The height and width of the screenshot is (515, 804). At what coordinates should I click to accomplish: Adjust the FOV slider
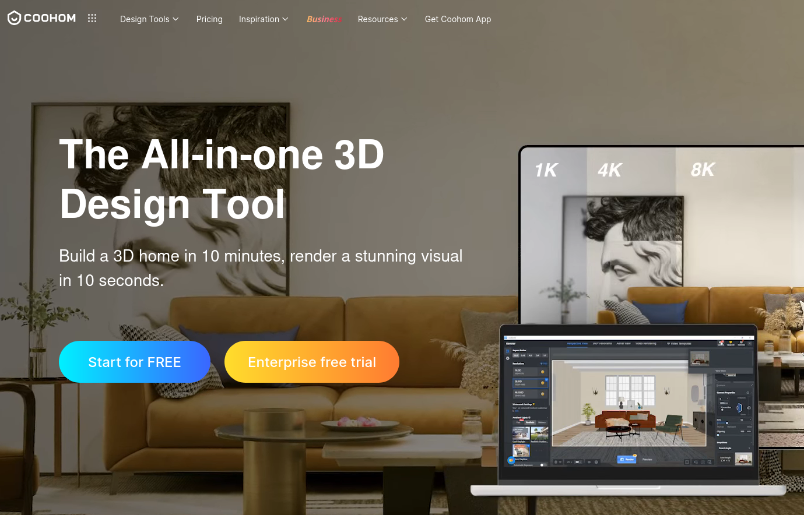(727, 423)
